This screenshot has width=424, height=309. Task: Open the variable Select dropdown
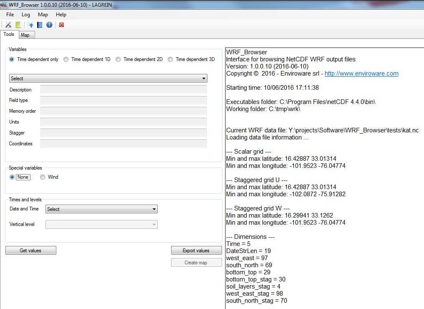point(108,79)
